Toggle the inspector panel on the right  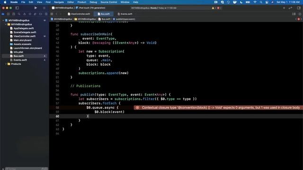click(x=299, y=8)
